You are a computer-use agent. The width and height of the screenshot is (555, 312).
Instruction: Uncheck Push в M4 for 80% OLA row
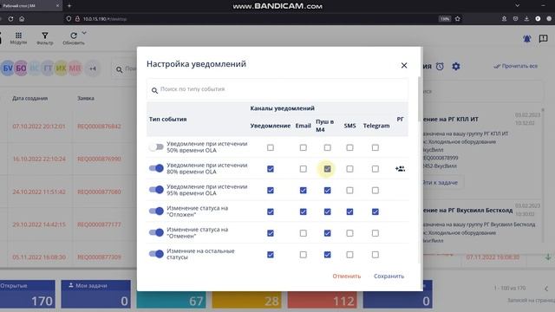point(328,169)
